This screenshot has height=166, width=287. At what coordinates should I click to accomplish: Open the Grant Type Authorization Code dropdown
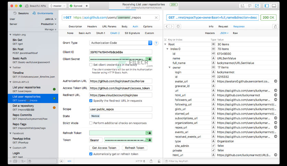[x=120, y=43]
